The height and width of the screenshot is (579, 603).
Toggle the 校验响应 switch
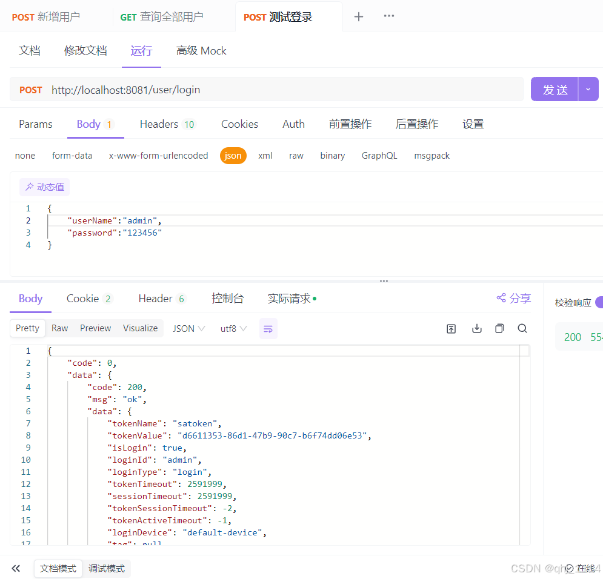point(599,302)
